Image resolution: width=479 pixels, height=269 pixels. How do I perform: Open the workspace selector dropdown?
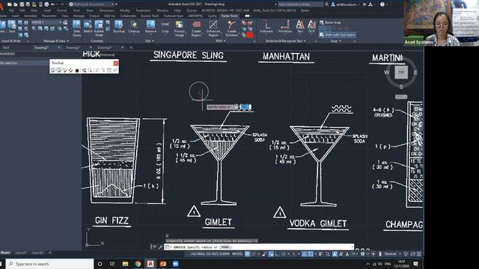pyautogui.click(x=92, y=4)
